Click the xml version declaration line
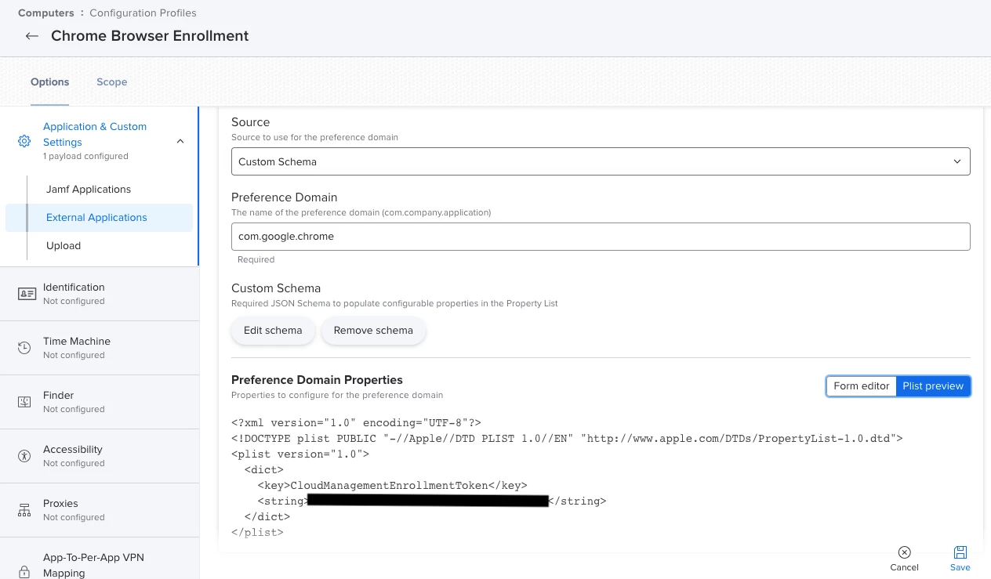The width and height of the screenshot is (991, 579). click(356, 422)
